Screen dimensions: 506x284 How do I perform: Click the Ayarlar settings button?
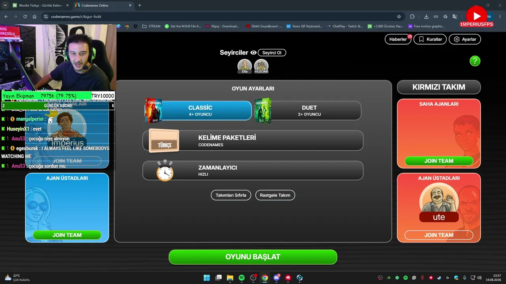point(465,39)
